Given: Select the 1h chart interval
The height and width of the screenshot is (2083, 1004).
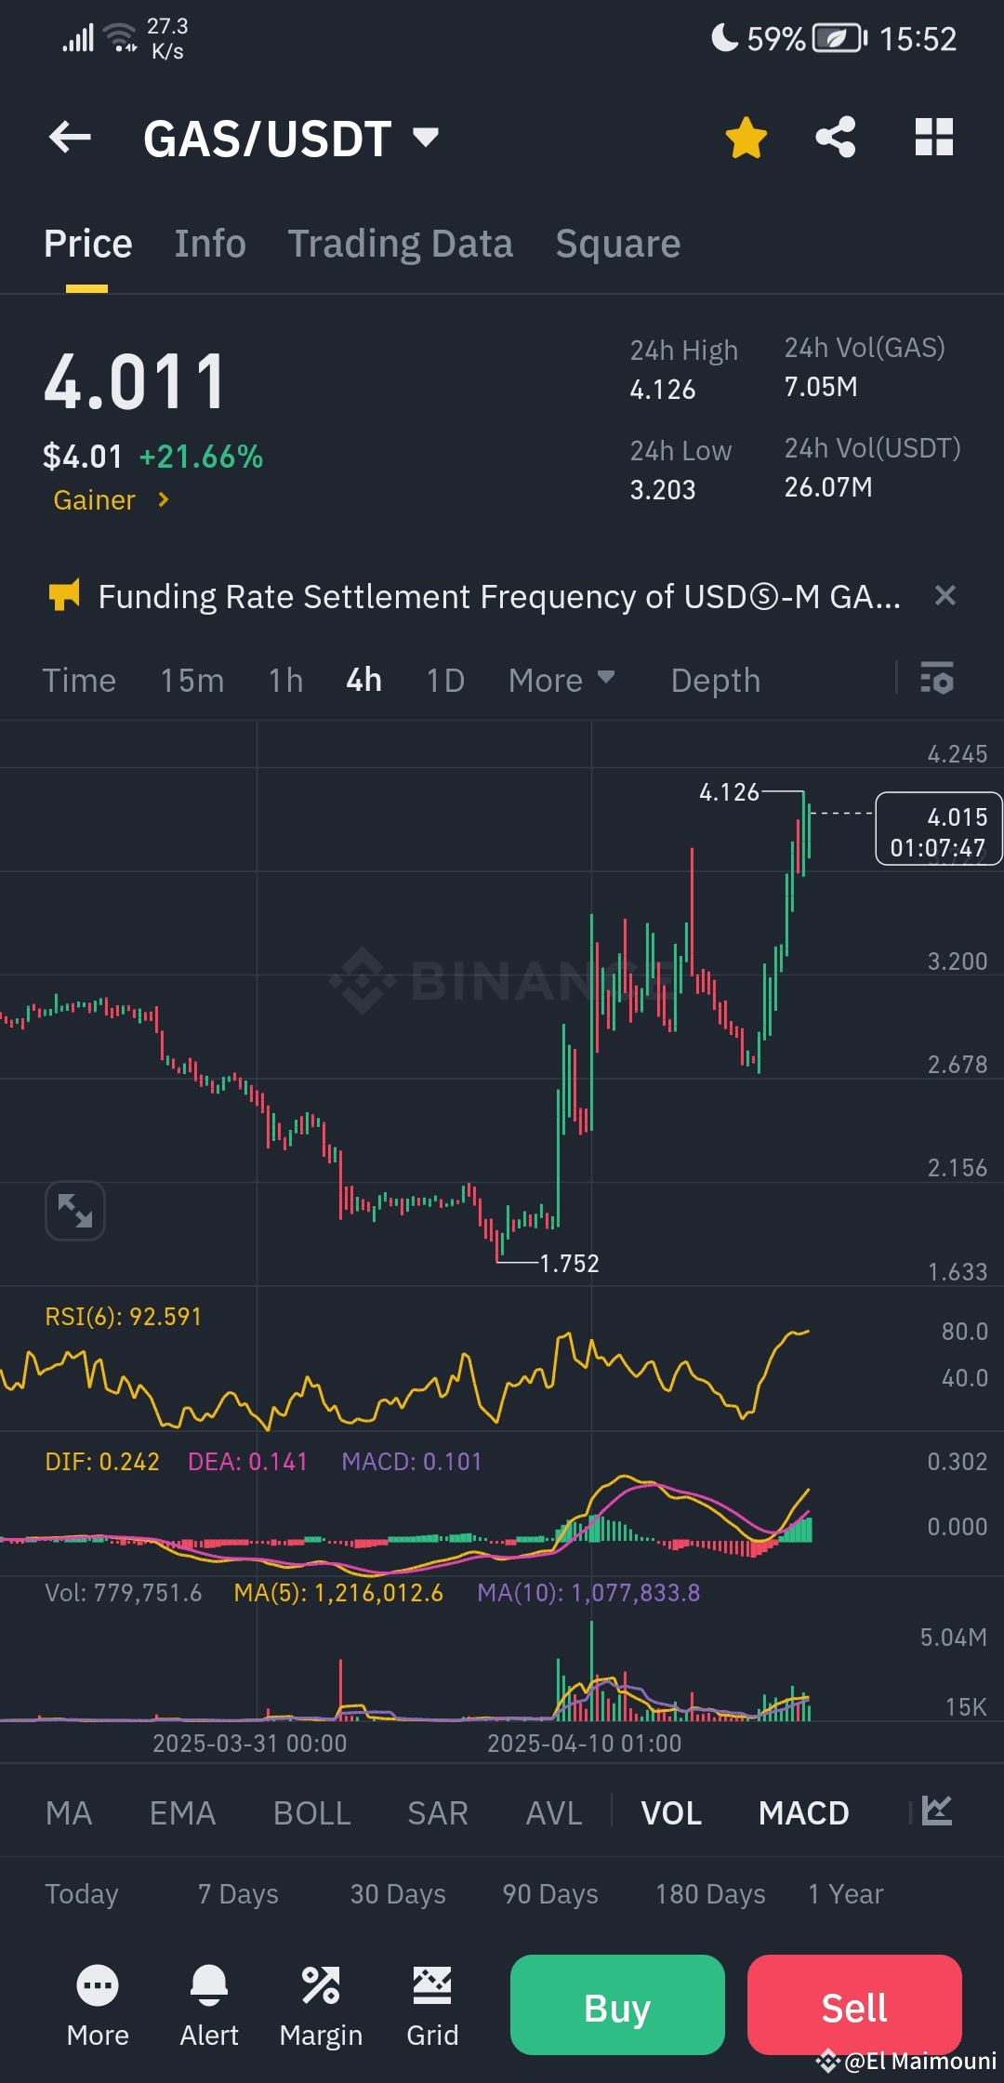Looking at the screenshot, I should click(x=286, y=681).
